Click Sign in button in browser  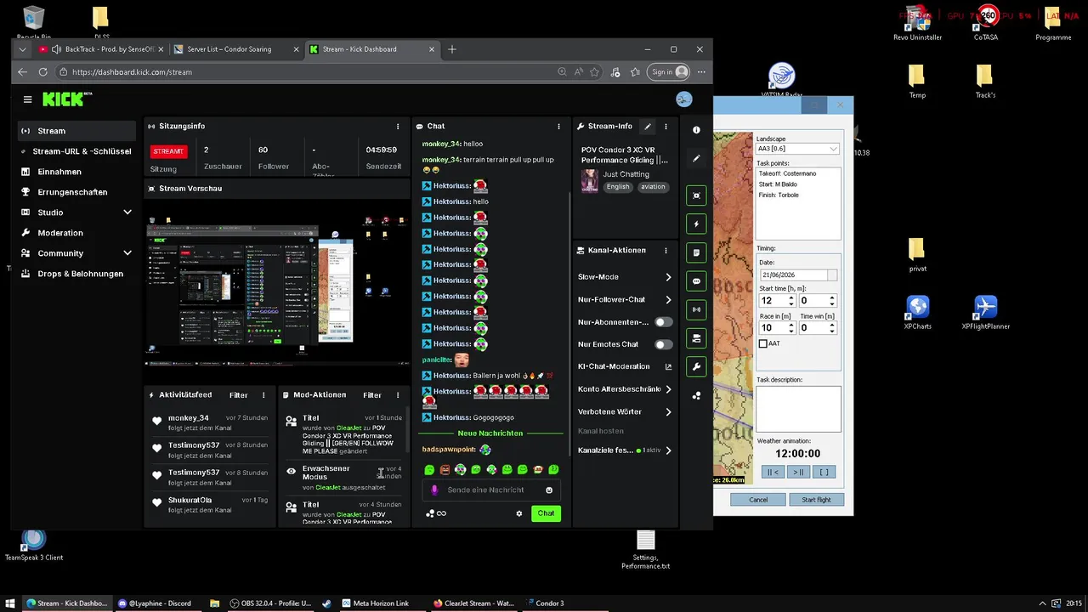click(670, 72)
